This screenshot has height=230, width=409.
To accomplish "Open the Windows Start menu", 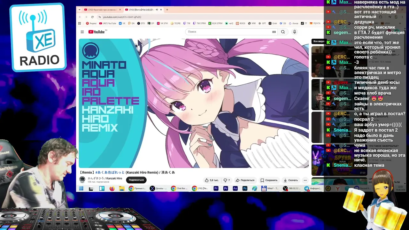I will tap(81, 188).
